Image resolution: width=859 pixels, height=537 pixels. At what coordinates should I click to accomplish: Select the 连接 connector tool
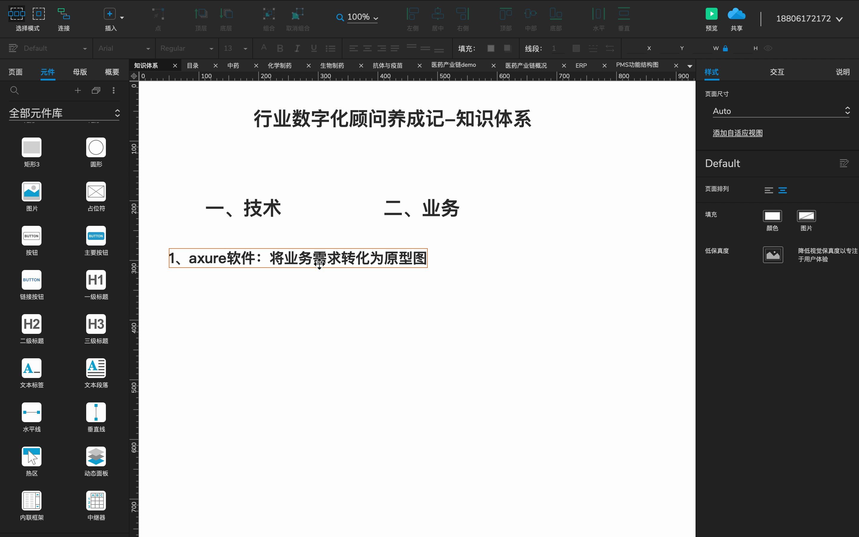[64, 14]
